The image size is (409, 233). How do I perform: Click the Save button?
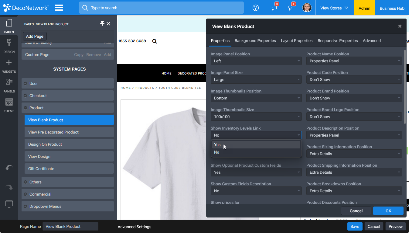(x=355, y=226)
